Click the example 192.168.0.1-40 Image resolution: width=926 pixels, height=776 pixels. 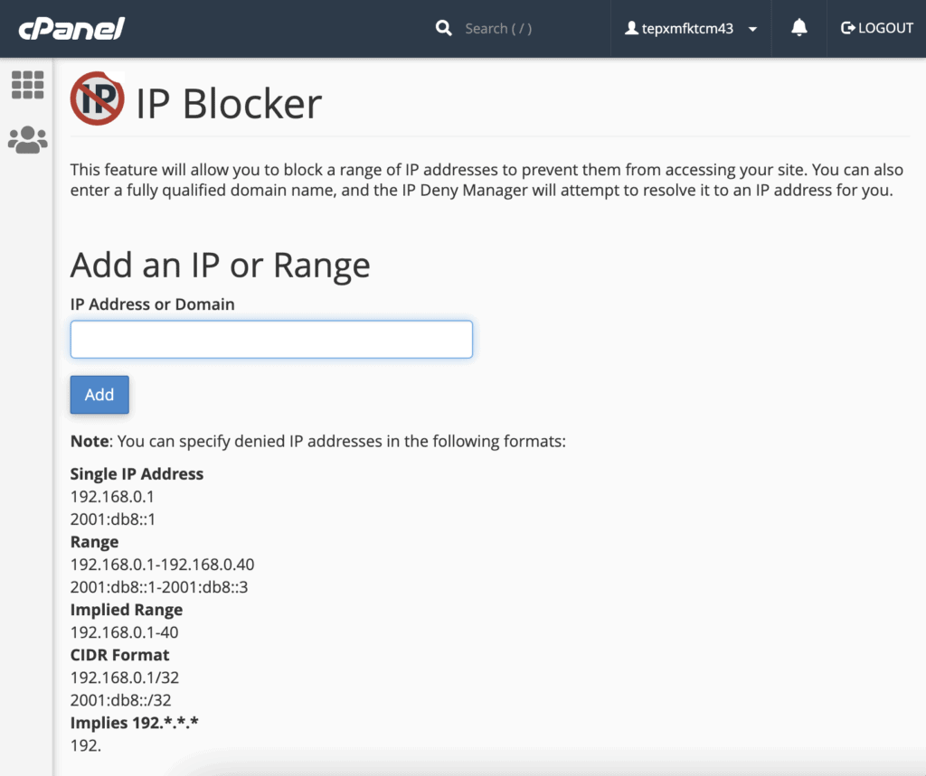[125, 632]
